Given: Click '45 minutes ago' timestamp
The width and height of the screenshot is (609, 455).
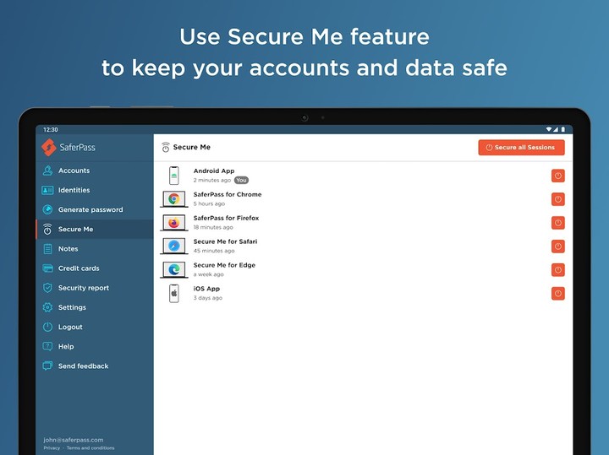Looking at the screenshot, I should pyautogui.click(x=214, y=251).
